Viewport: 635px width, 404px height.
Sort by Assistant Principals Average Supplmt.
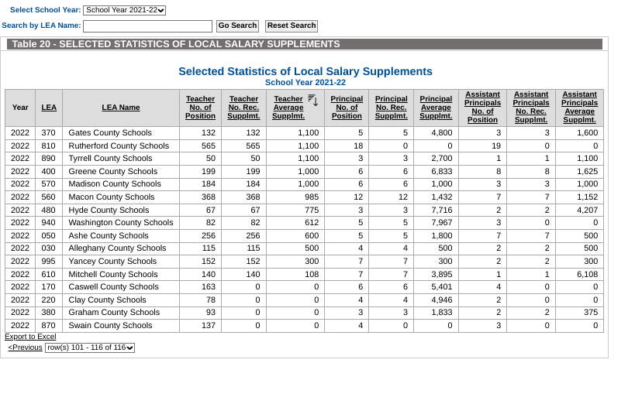[579, 108]
